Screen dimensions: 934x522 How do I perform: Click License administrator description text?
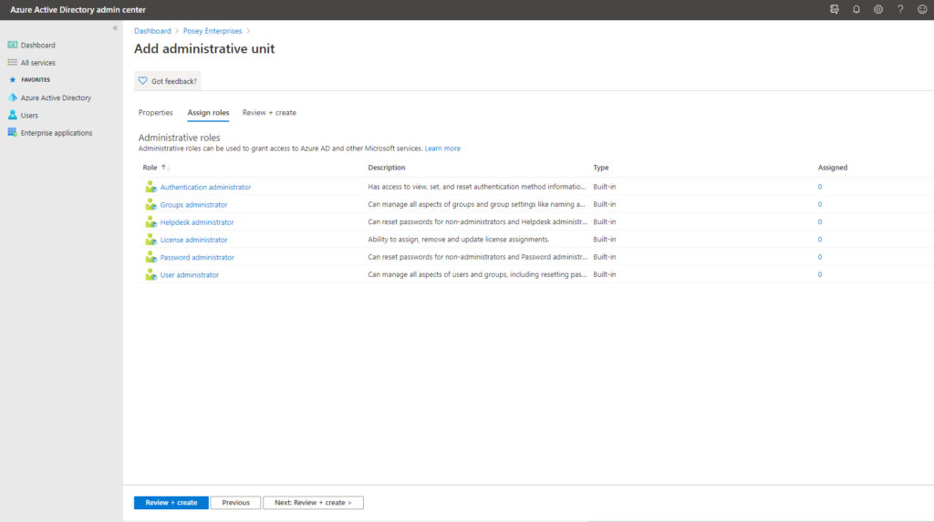point(459,240)
